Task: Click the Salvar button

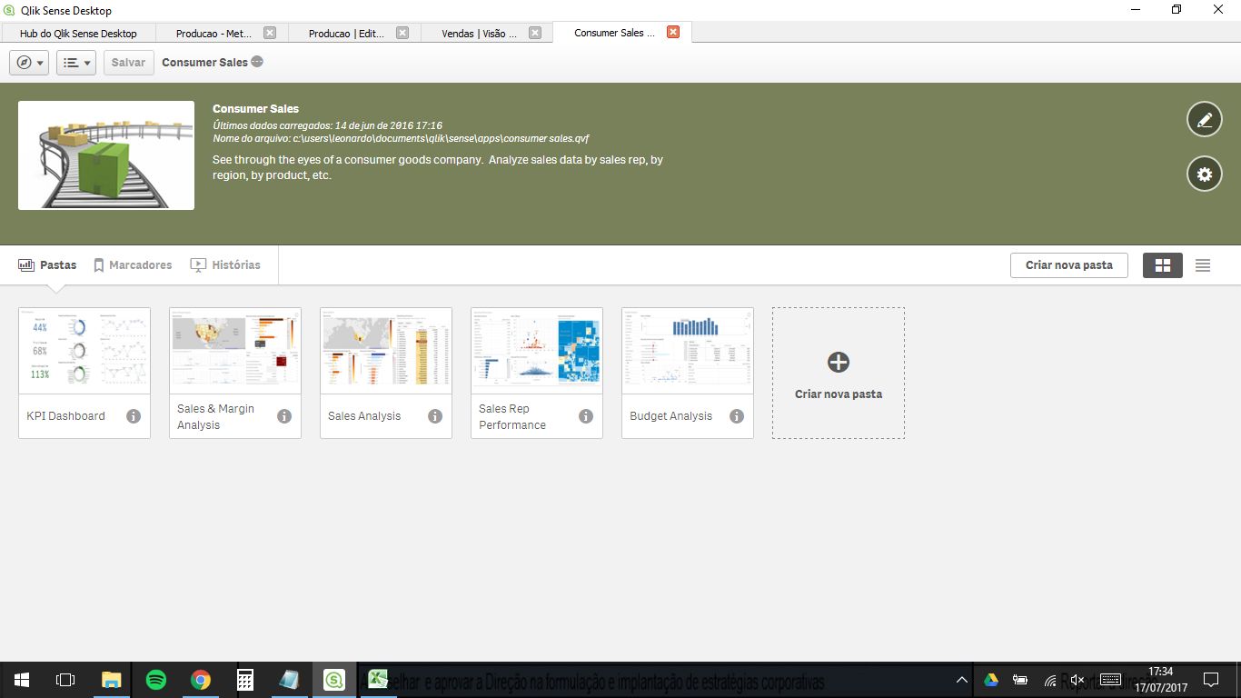Action: coord(128,63)
